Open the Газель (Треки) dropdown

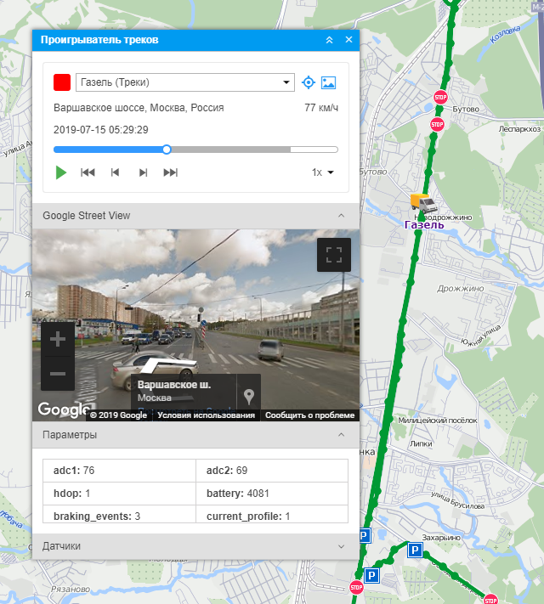click(x=185, y=82)
